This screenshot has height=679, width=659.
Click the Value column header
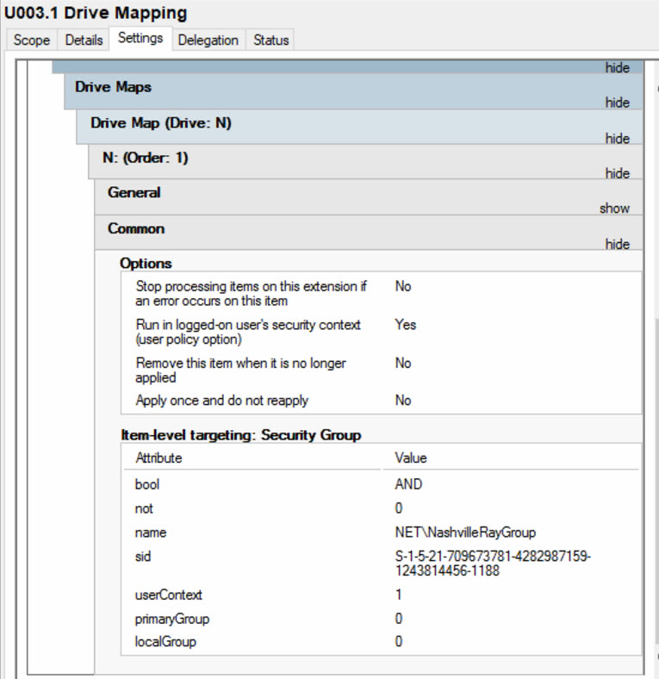tap(410, 458)
